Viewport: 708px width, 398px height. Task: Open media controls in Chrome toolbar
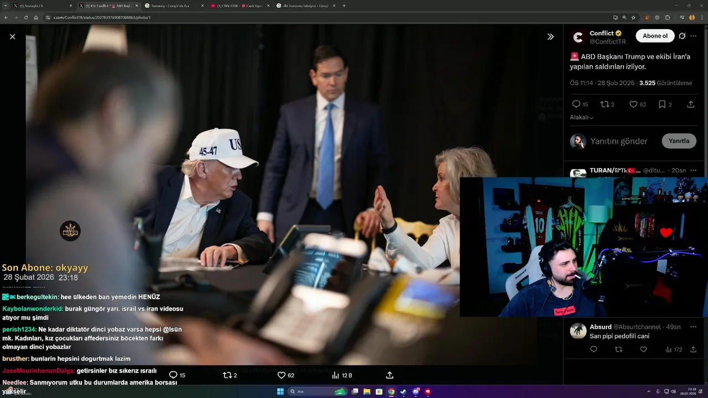pos(682,18)
